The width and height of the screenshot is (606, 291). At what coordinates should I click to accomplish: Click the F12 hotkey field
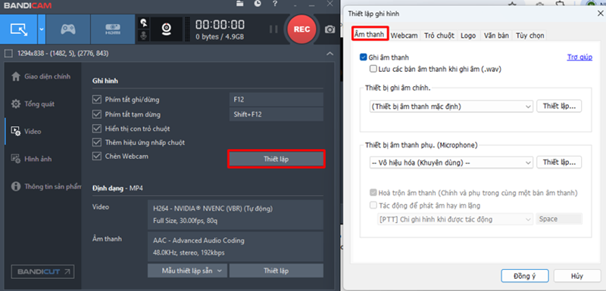pyautogui.click(x=276, y=100)
